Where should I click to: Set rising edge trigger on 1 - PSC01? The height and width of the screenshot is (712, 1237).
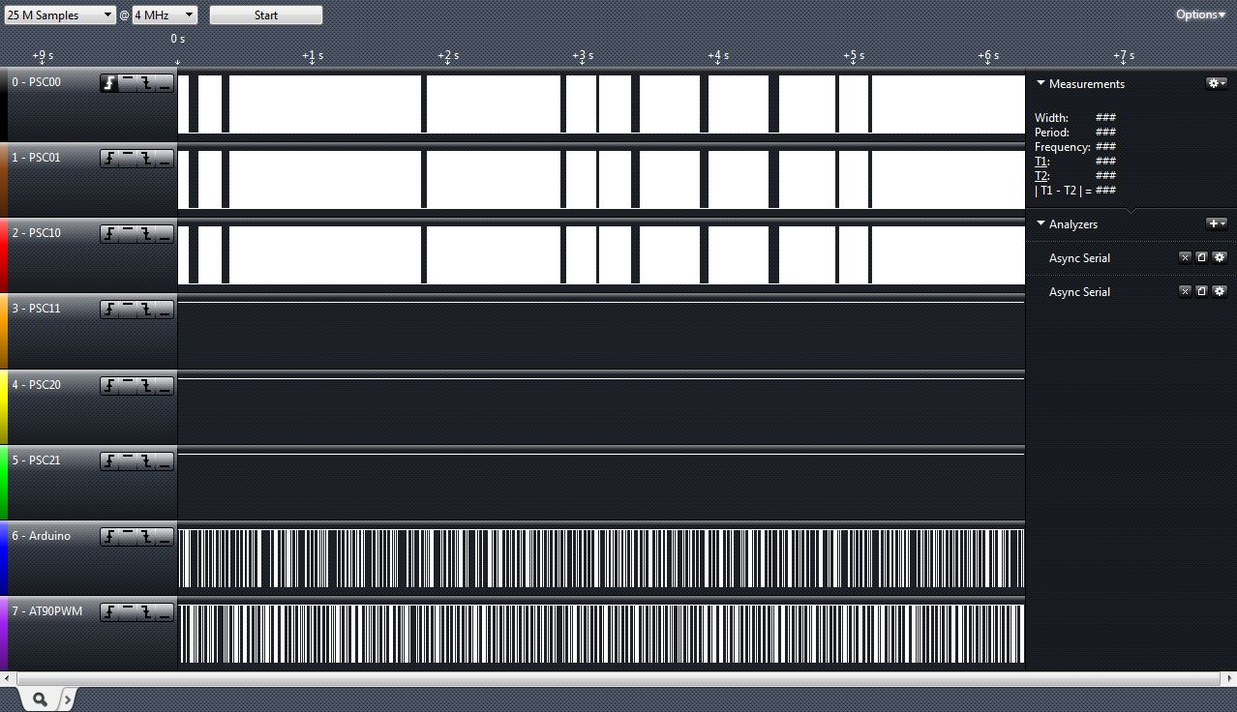click(109, 159)
